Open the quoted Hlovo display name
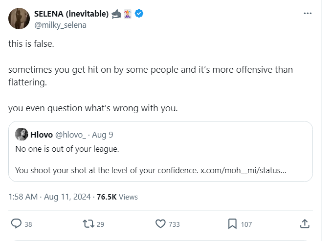Viewport: 333px width, 241px height. [42, 134]
